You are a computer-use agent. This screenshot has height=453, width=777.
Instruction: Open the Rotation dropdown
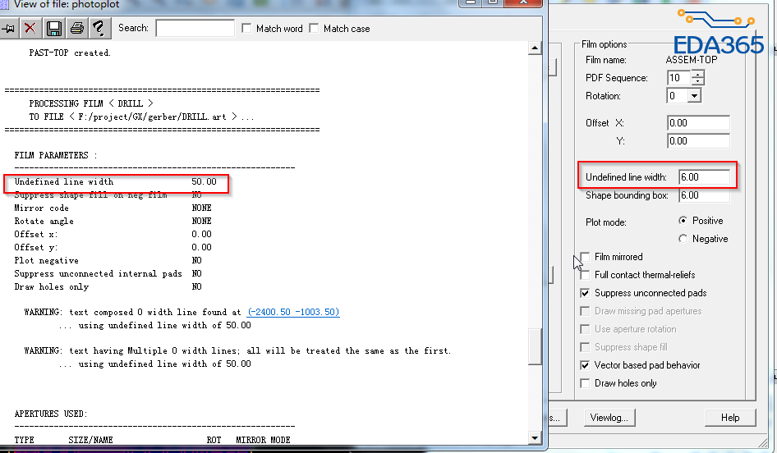[694, 95]
